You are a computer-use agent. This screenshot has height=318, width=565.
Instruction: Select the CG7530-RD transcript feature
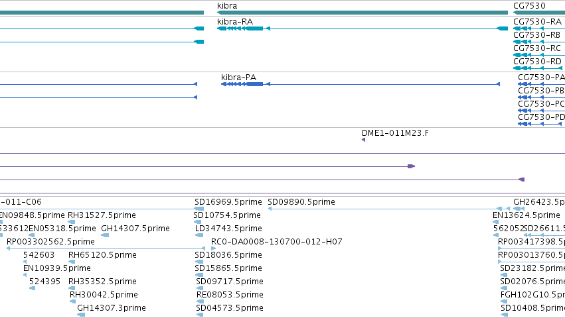coord(538,68)
